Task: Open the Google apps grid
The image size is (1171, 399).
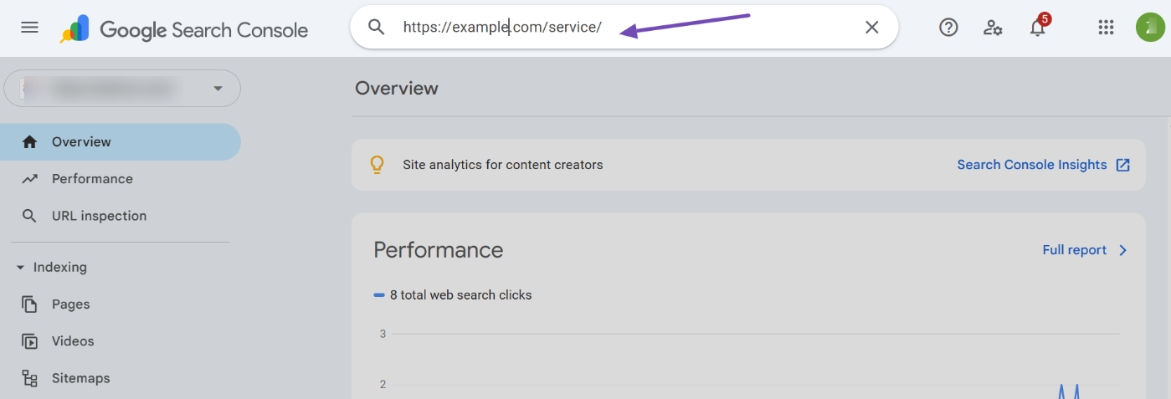Action: (x=1106, y=28)
